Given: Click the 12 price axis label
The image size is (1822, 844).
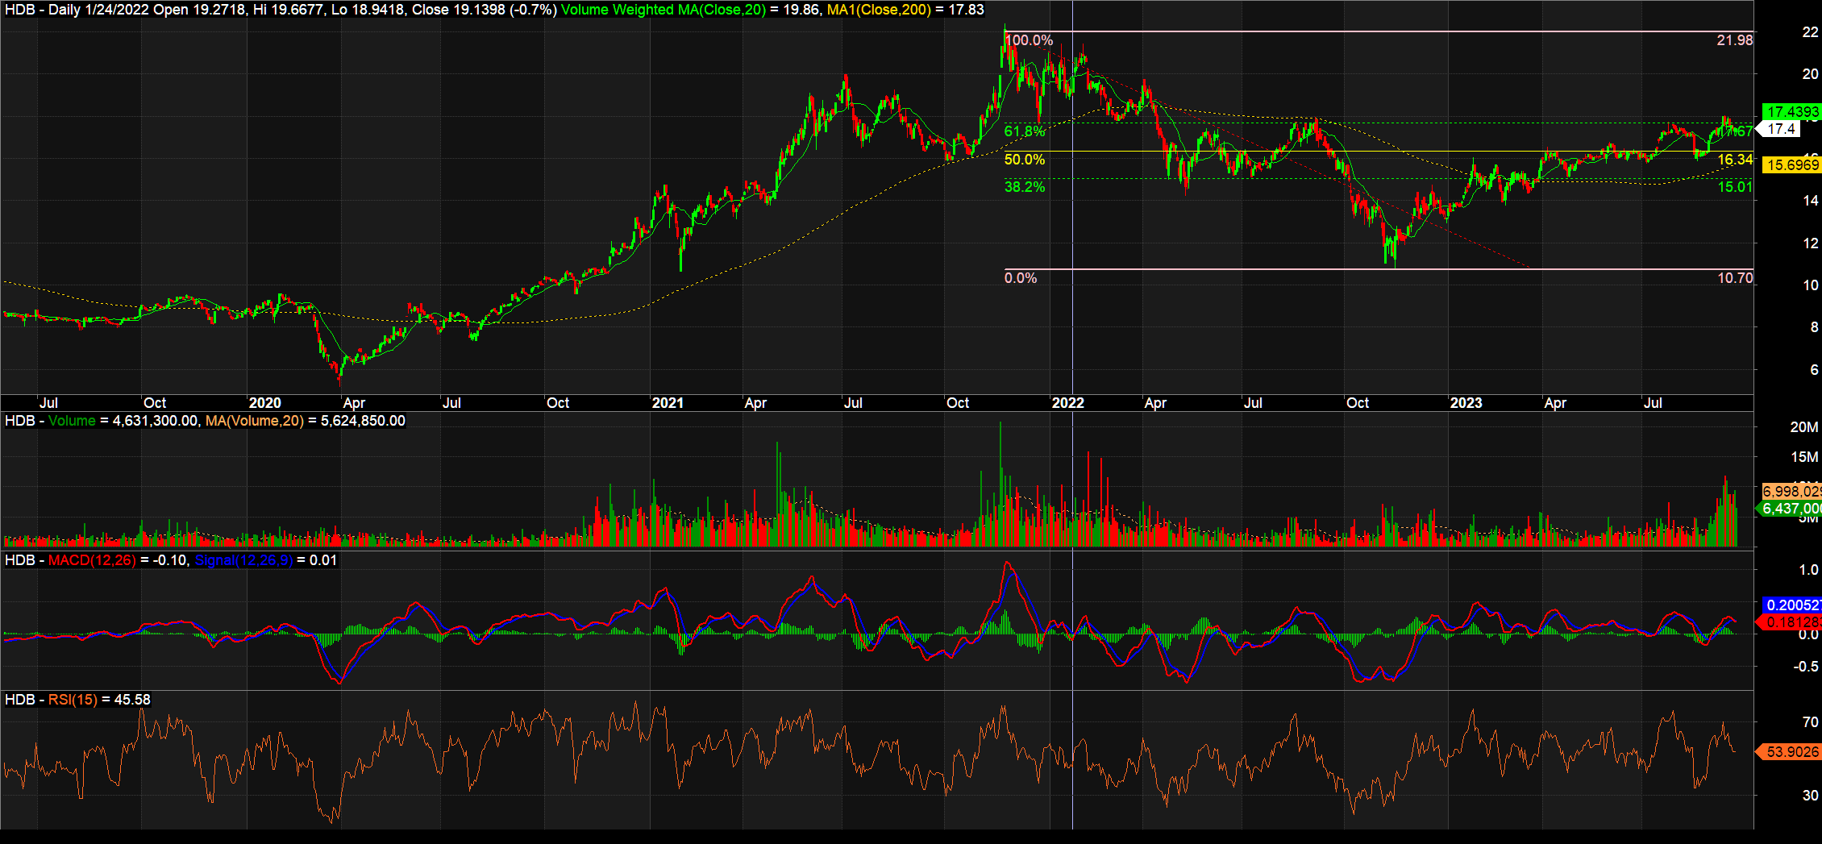Looking at the screenshot, I should 1811,243.
